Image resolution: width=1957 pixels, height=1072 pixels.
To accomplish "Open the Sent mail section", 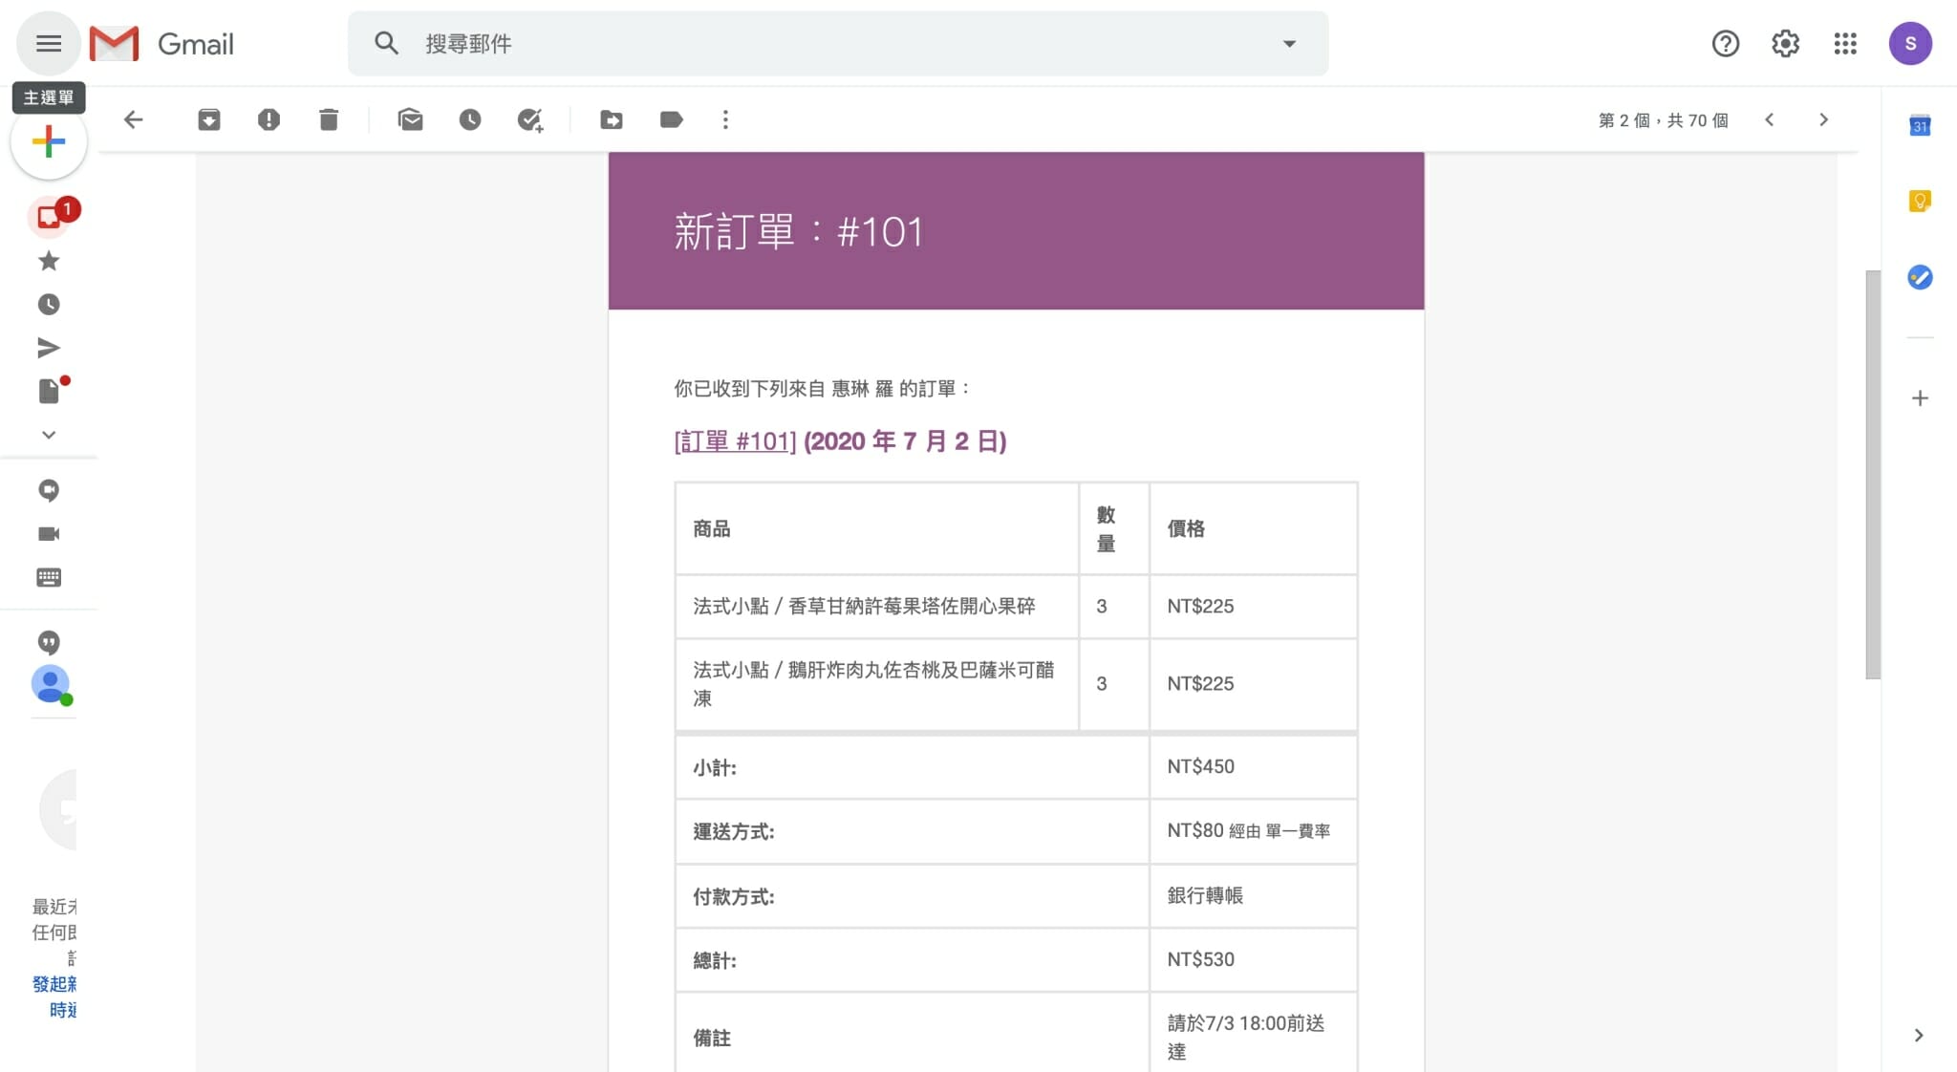I will click(49, 348).
